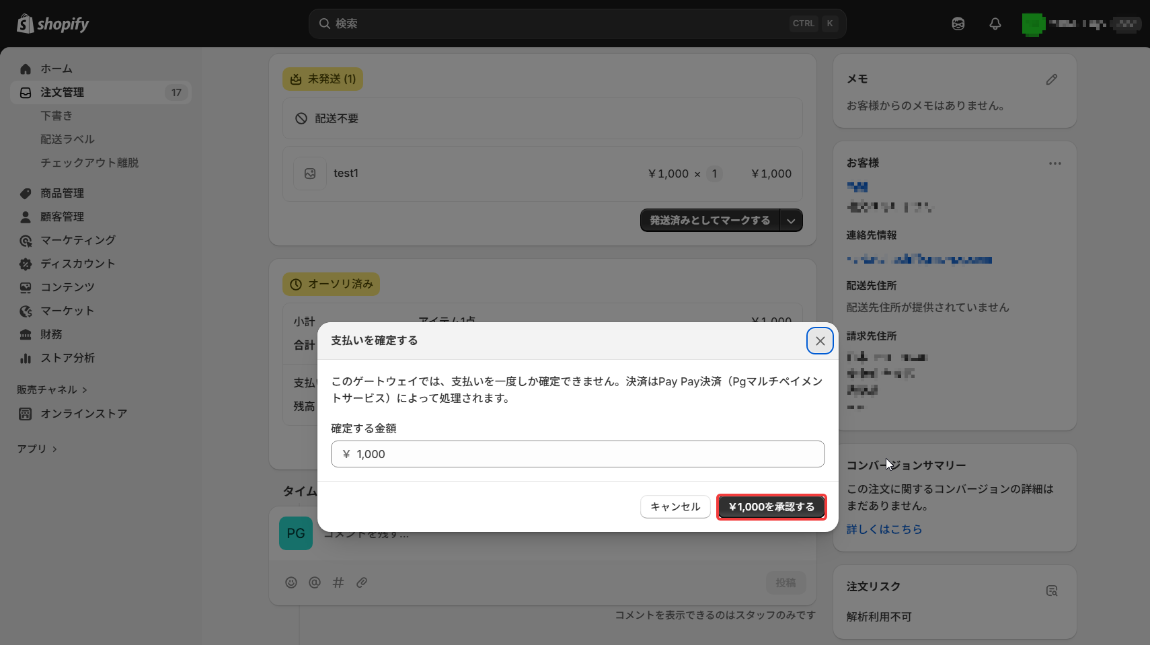This screenshot has height=645, width=1150.
Task: Click ¥1,000を承認する button
Action: pos(771,506)
